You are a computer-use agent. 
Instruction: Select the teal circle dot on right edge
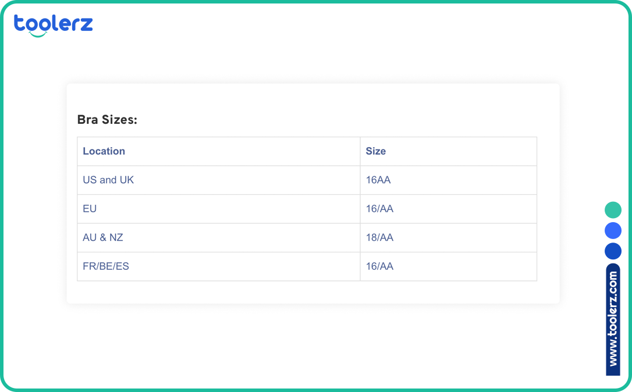613,209
